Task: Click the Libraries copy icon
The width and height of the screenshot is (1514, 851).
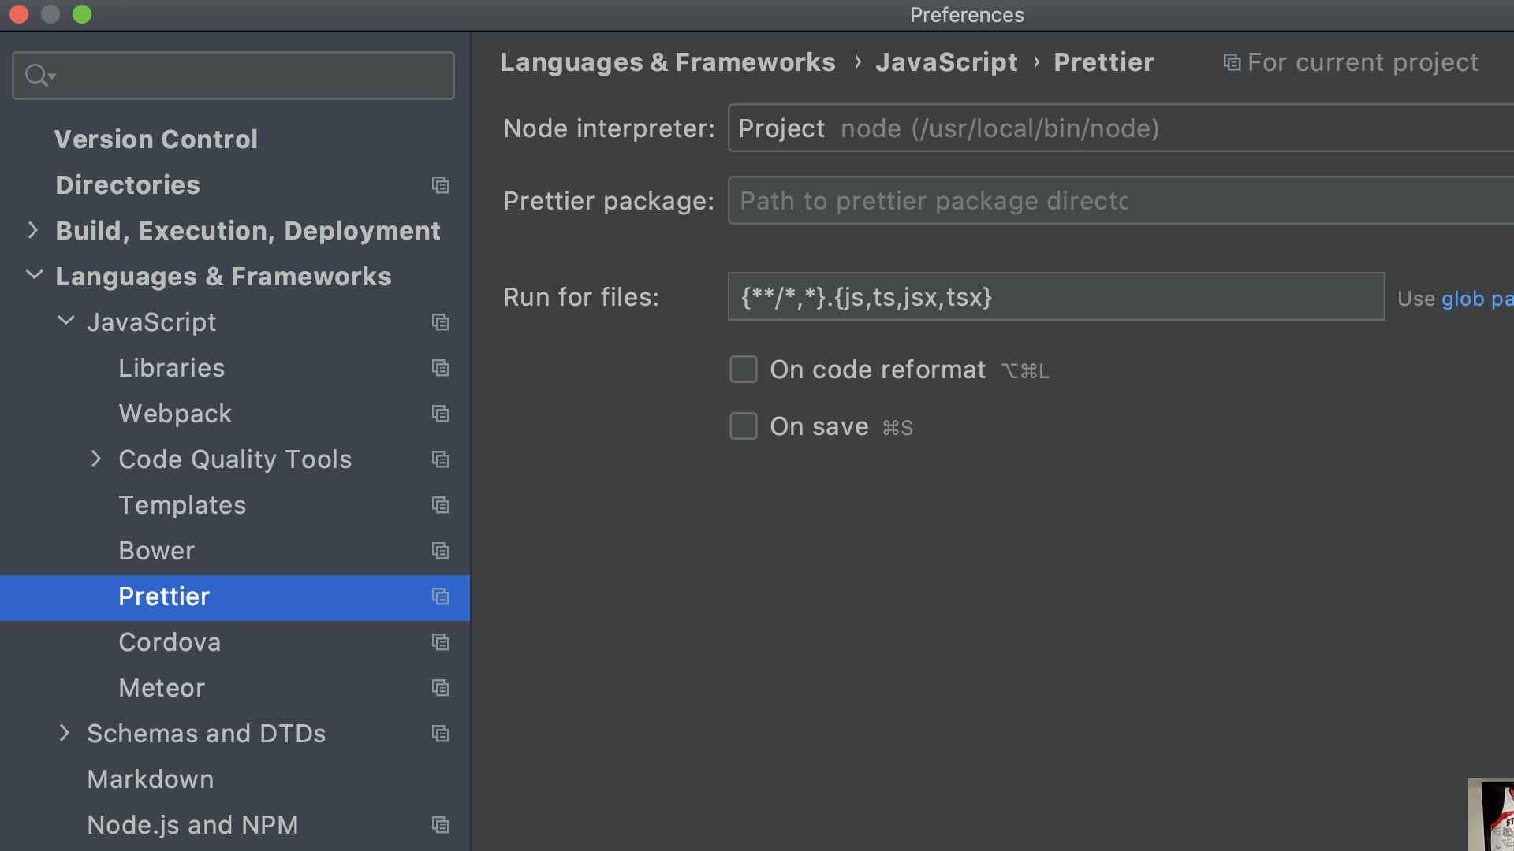Action: pyautogui.click(x=441, y=368)
